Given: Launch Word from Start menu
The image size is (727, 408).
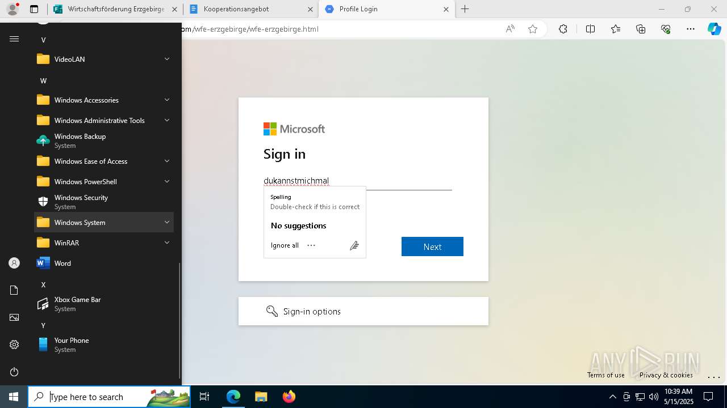Looking at the screenshot, I should click(104, 263).
